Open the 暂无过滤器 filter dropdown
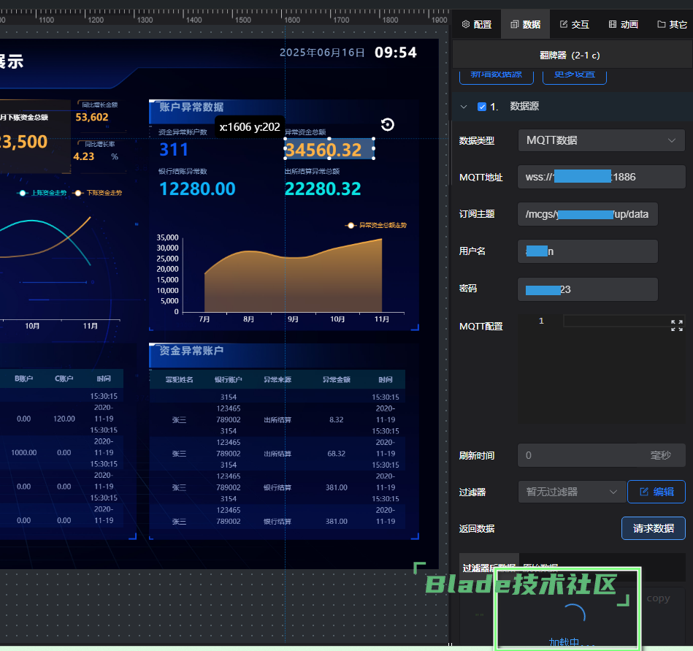 tap(572, 492)
